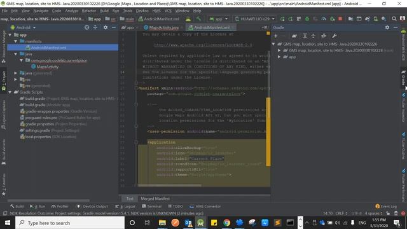407x229 pixels.
Task: Open Gradle panel options gear icon
Action: point(387,27)
